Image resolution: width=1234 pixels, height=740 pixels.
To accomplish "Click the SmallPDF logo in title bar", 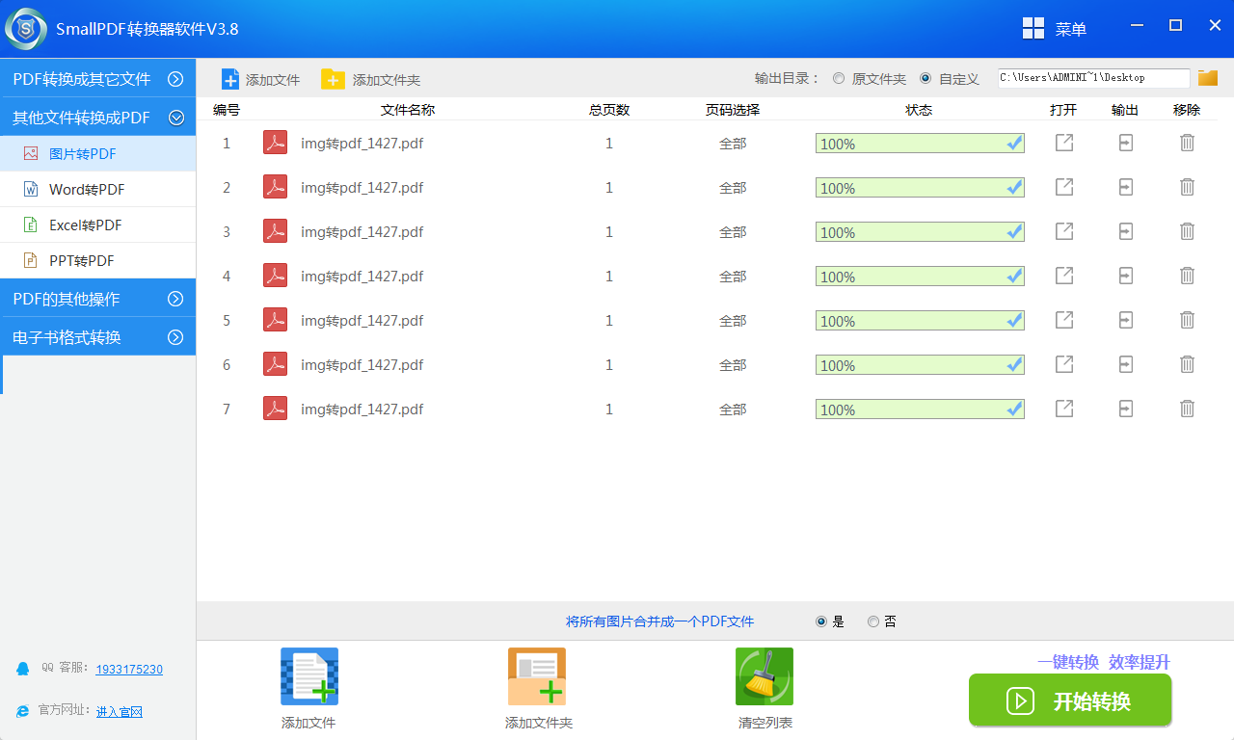I will point(26,29).
